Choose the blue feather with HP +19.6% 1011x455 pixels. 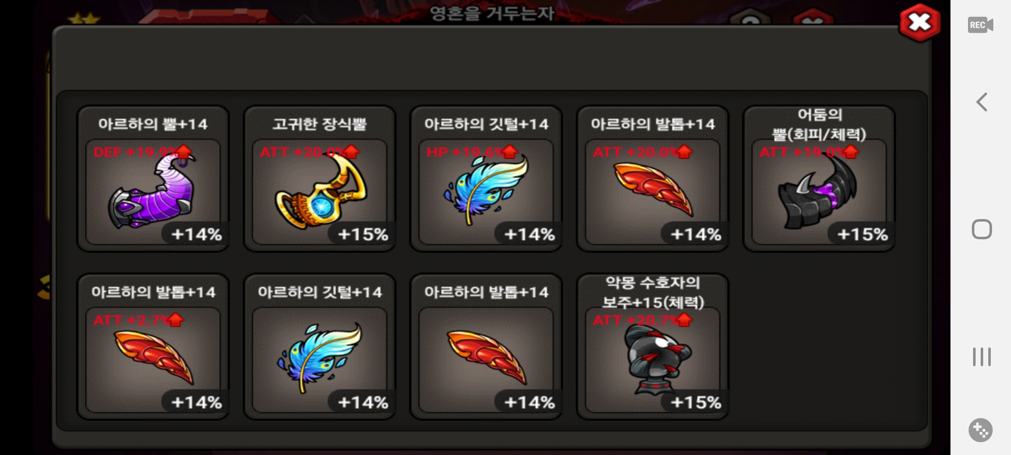tap(486, 179)
